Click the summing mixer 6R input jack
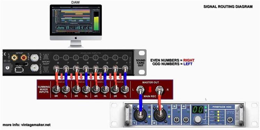This screenshot has width=260, height=130. (x=77, y=90)
